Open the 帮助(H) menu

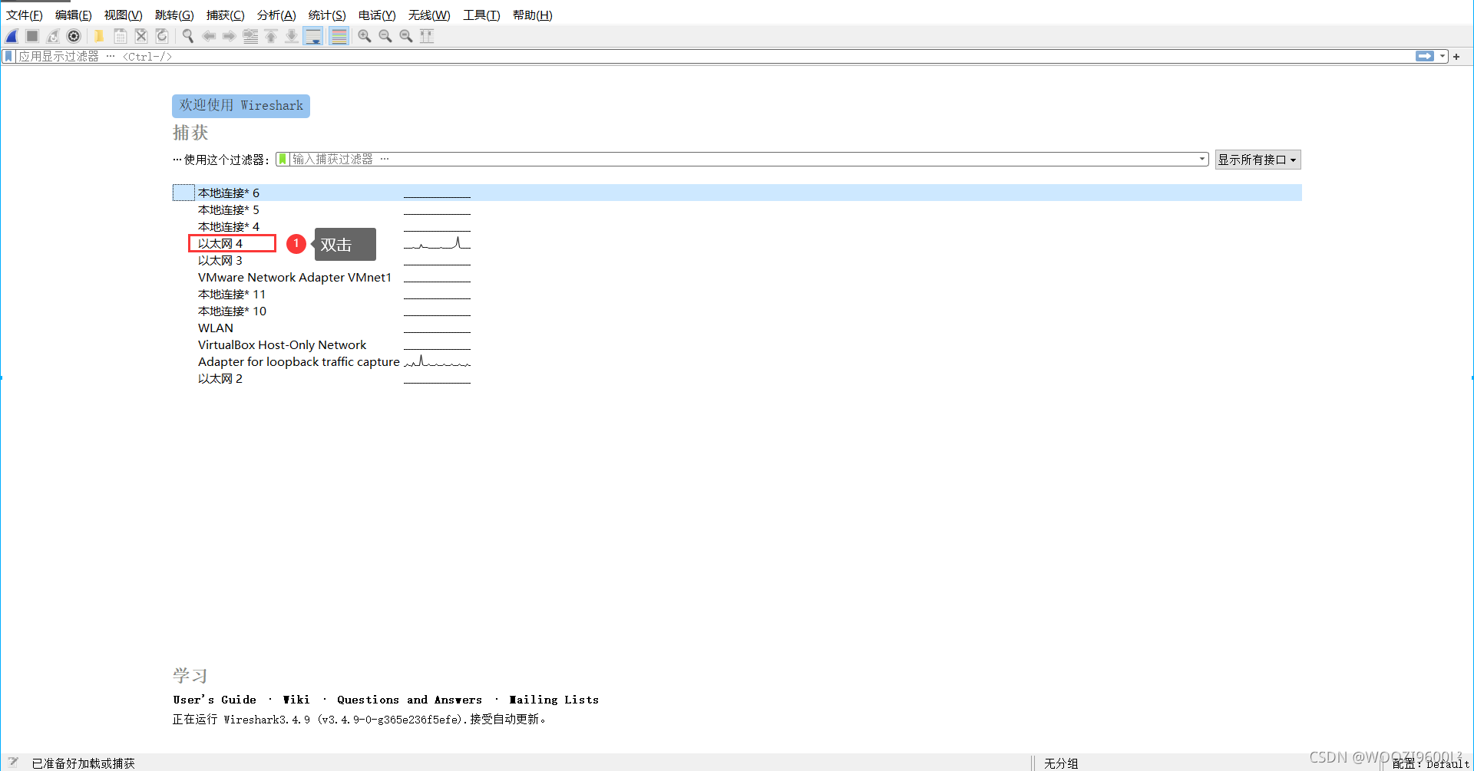pyautogui.click(x=533, y=15)
